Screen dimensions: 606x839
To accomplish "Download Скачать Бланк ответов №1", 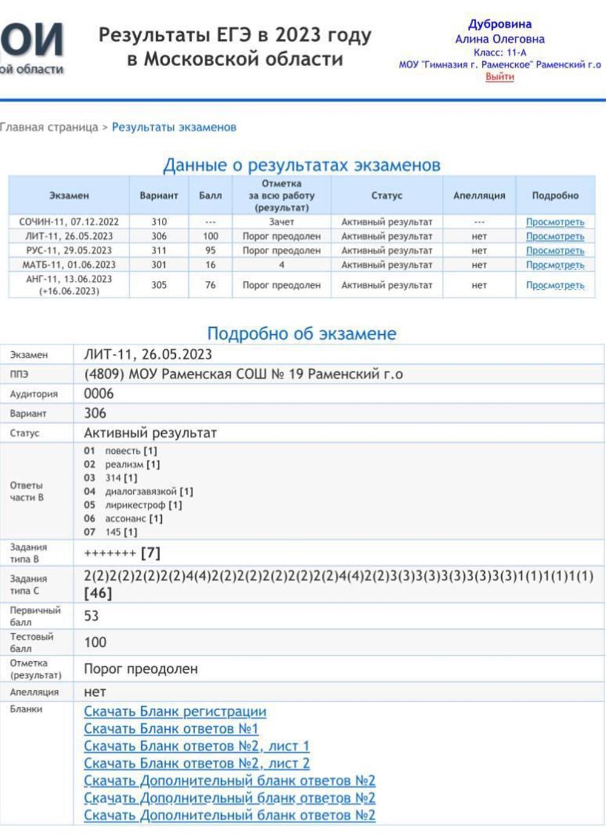I will point(171,729).
